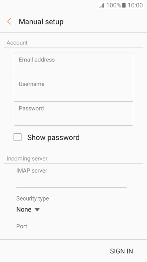The height and width of the screenshot is (262, 147).
Task: Focus the Password input field
Action: tap(73, 113)
